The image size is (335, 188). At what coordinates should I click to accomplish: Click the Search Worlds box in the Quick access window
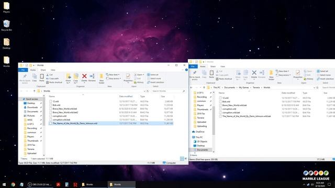(x=168, y=91)
